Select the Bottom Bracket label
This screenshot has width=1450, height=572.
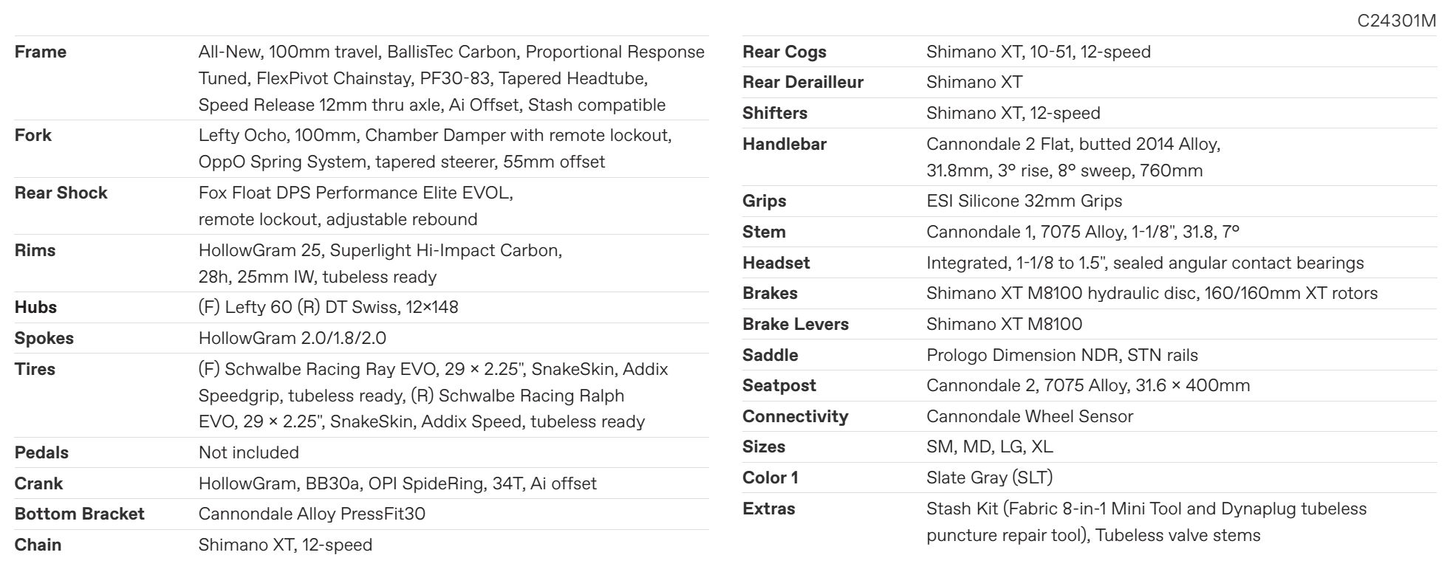(x=80, y=514)
